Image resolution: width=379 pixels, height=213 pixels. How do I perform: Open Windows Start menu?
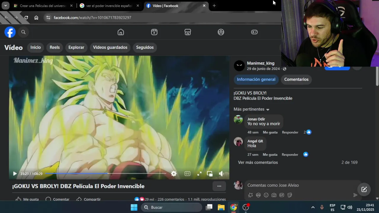coord(134,207)
